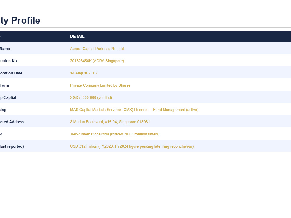Click the 'ration No.' row label
Viewport: 291px width, 218px height.
[9, 61]
